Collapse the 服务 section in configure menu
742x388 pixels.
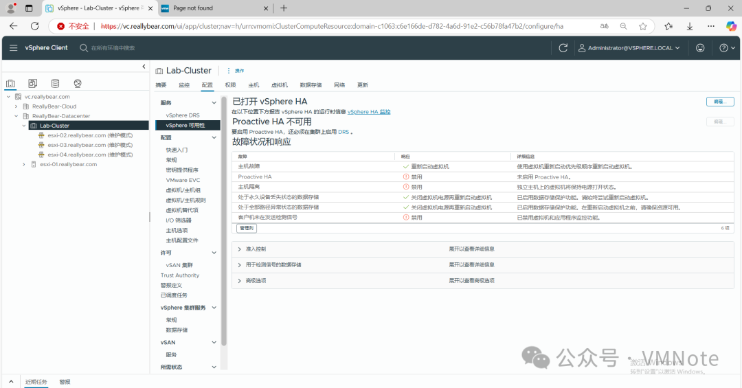pyautogui.click(x=214, y=103)
